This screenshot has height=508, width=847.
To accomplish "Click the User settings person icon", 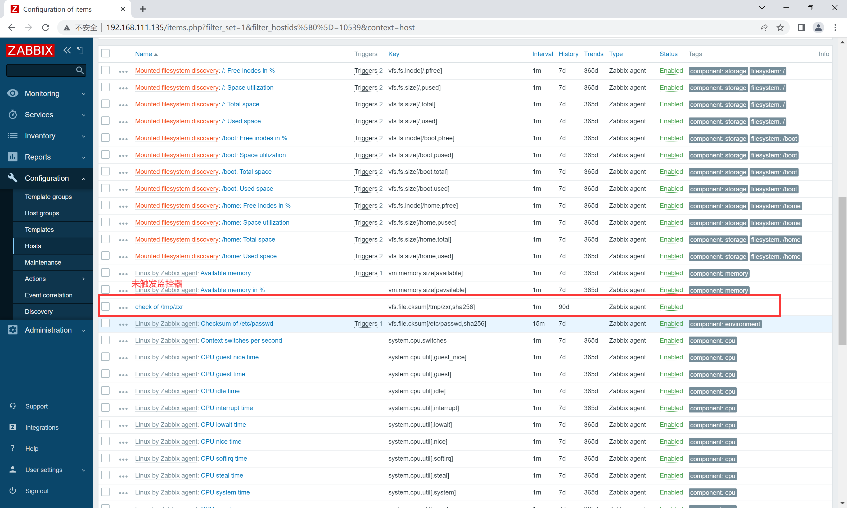I will [13, 470].
